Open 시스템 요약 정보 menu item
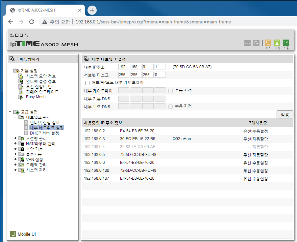297x242 pixels. (41, 76)
